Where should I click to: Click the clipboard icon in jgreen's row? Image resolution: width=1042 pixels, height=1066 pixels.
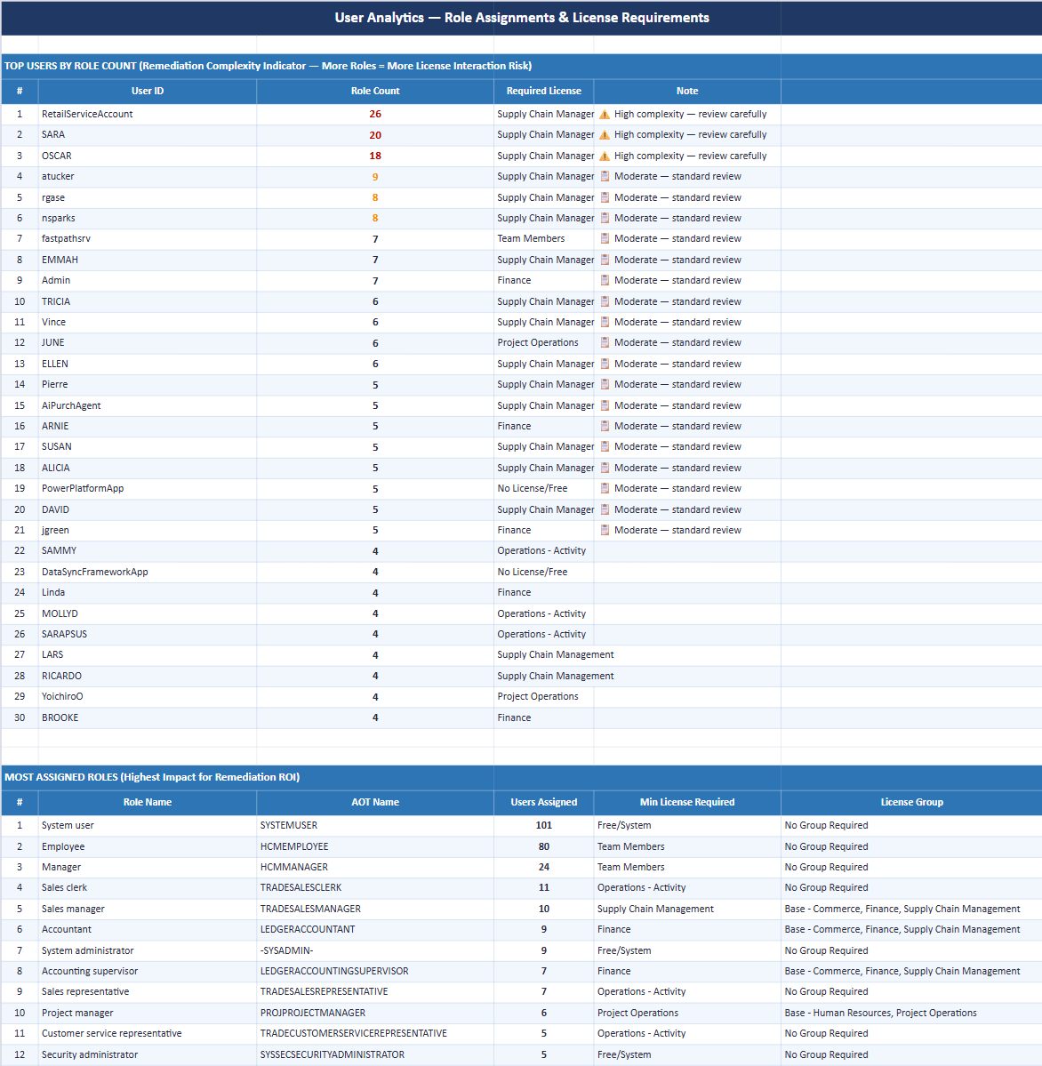pyautogui.click(x=605, y=531)
